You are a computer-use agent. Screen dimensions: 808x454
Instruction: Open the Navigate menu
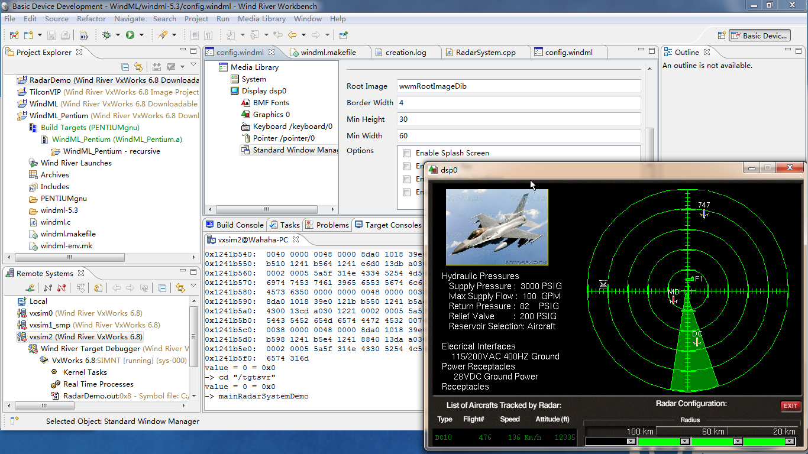130,18
